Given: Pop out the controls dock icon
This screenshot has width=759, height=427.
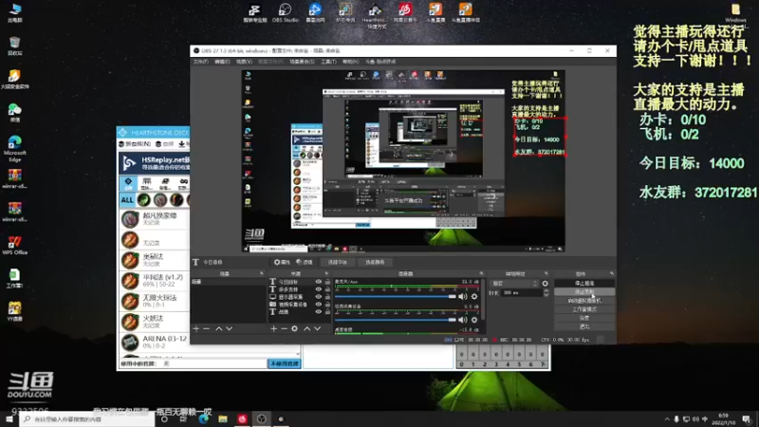Looking at the screenshot, I should (612, 273).
